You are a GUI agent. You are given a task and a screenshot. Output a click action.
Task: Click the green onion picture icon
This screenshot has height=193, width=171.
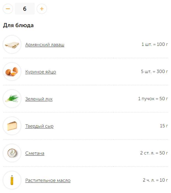tap(12, 99)
